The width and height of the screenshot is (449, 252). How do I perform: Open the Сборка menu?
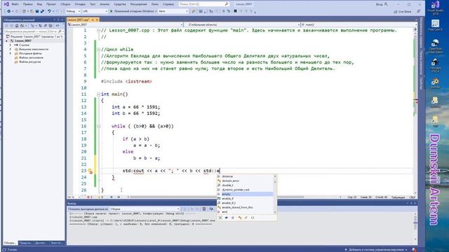tap(65, 4)
